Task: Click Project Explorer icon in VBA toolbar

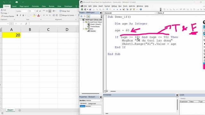Action: coord(127,9)
